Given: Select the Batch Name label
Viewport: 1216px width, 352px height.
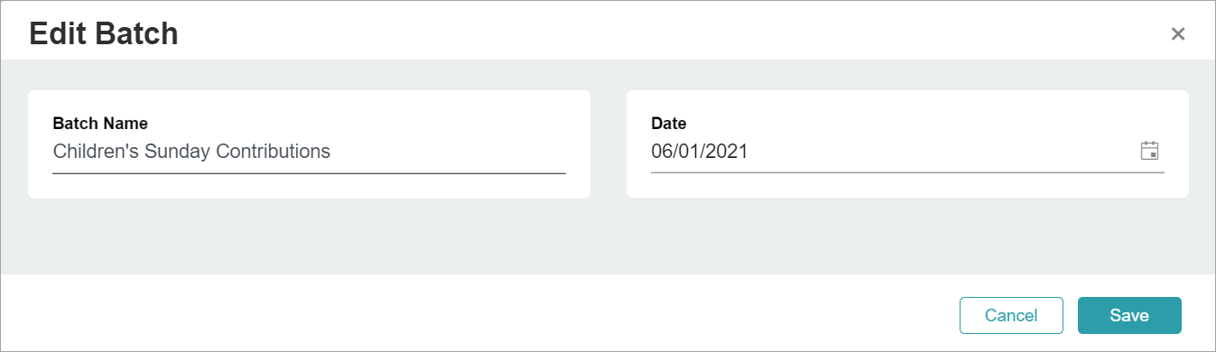Looking at the screenshot, I should tap(100, 124).
